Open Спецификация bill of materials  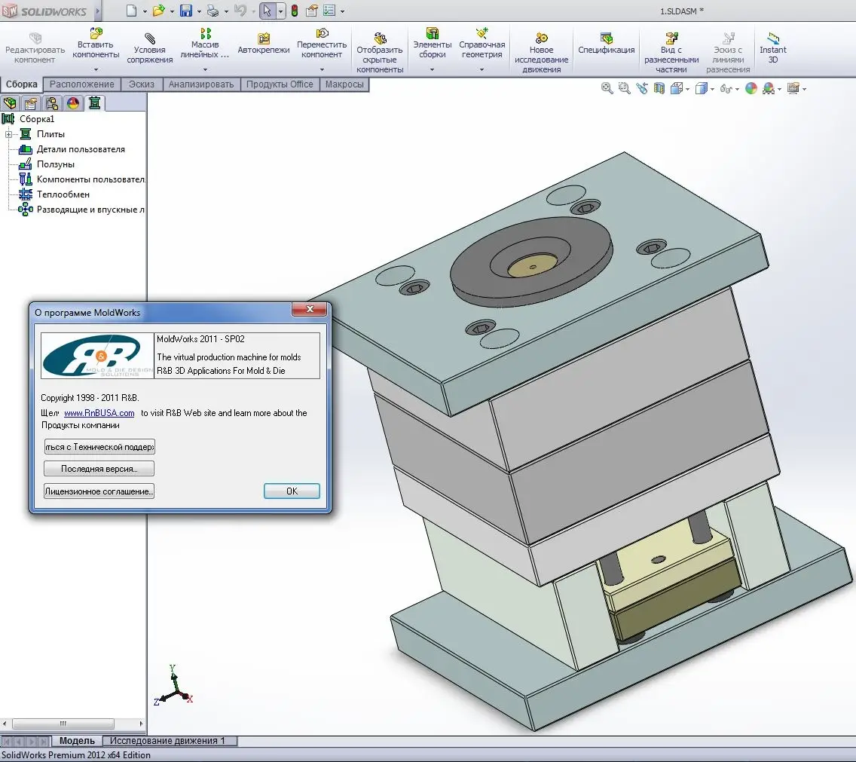pyautogui.click(x=606, y=43)
